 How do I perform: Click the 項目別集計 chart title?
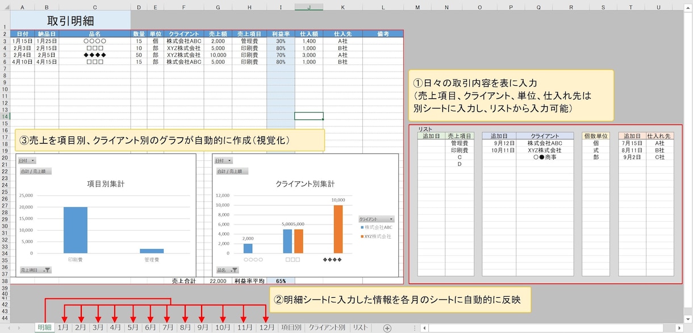coord(106,184)
